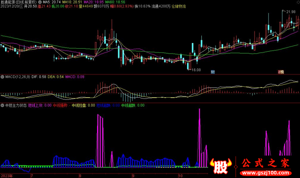
Task: Click the 仓储物流 sector link
Action: click(178, 6)
